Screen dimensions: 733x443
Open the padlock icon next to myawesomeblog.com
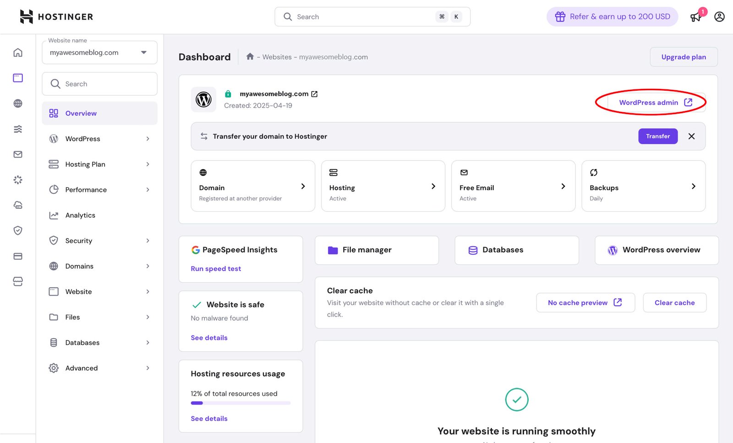tap(228, 93)
